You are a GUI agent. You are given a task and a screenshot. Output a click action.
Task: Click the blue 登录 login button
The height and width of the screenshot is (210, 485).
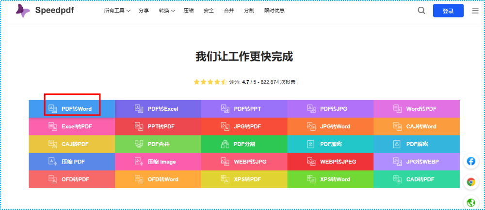click(448, 11)
